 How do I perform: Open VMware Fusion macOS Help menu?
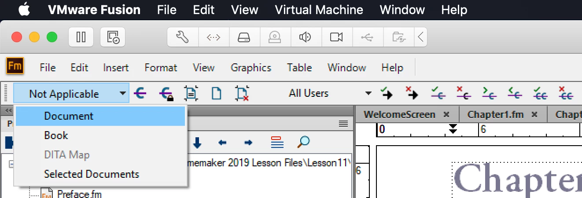tap(454, 10)
